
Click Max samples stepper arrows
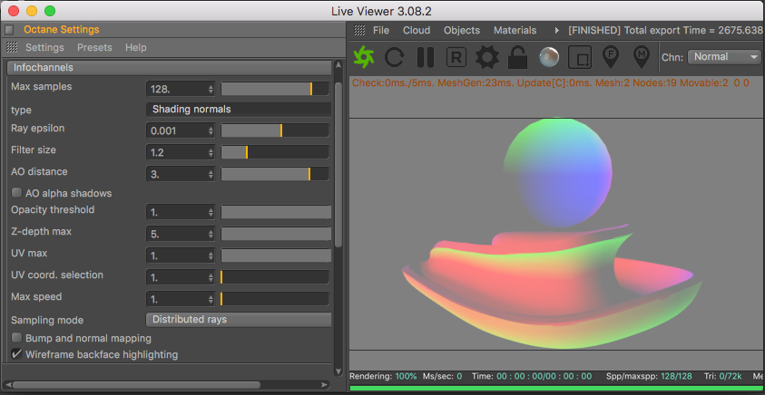211,89
